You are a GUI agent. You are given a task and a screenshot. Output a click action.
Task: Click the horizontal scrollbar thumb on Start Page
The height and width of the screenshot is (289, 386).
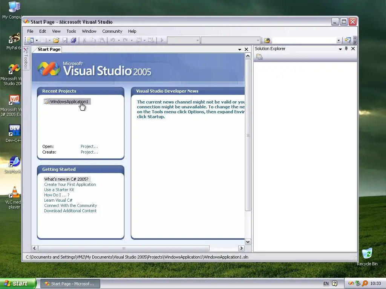pos(124,248)
